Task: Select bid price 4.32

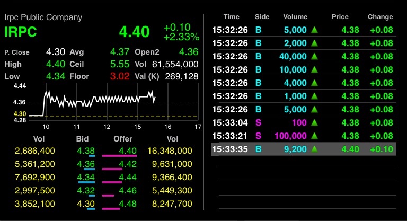Action: (x=86, y=191)
